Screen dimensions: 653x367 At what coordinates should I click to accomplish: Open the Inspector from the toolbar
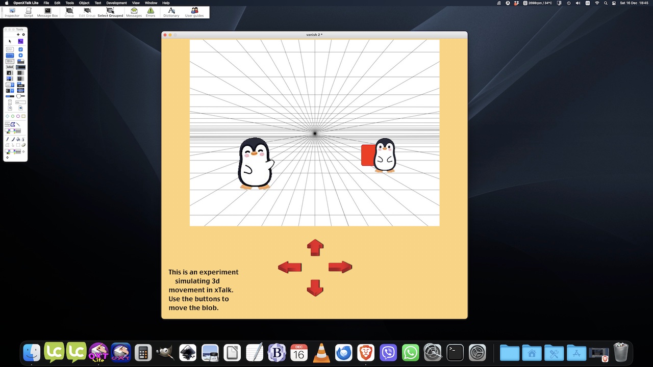12,12
